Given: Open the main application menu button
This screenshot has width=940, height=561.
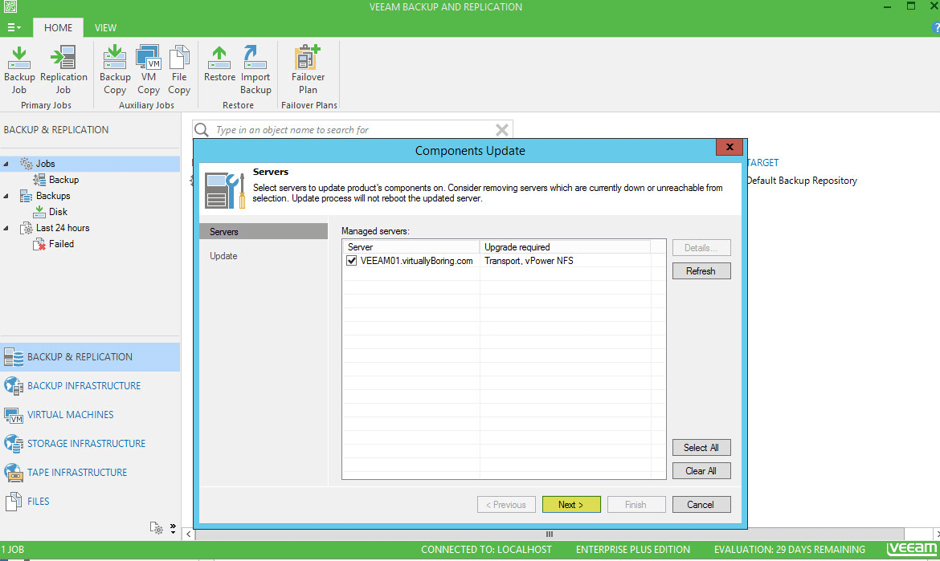Looking at the screenshot, I should [x=14, y=27].
